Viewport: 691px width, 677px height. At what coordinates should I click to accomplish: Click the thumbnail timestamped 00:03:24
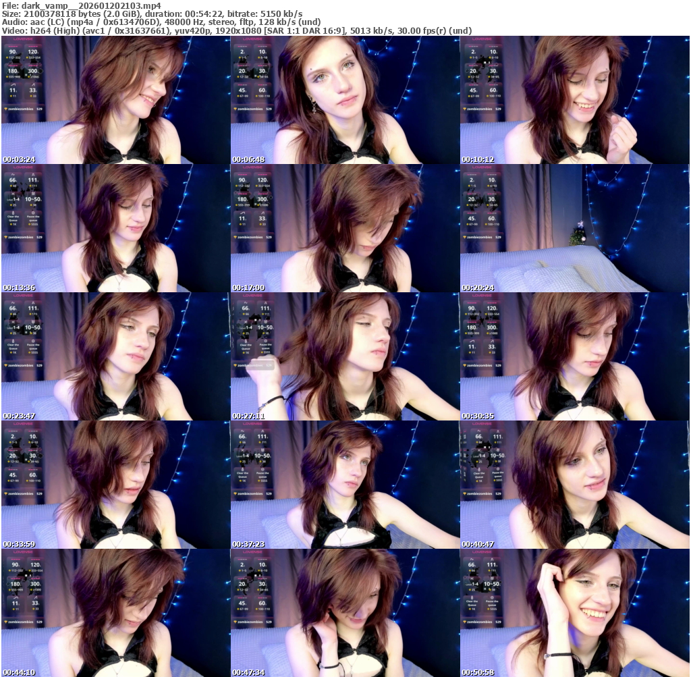[115, 100]
